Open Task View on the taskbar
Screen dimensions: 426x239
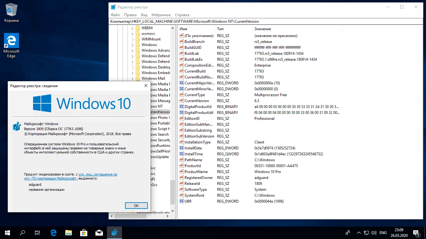[x=37, y=232]
